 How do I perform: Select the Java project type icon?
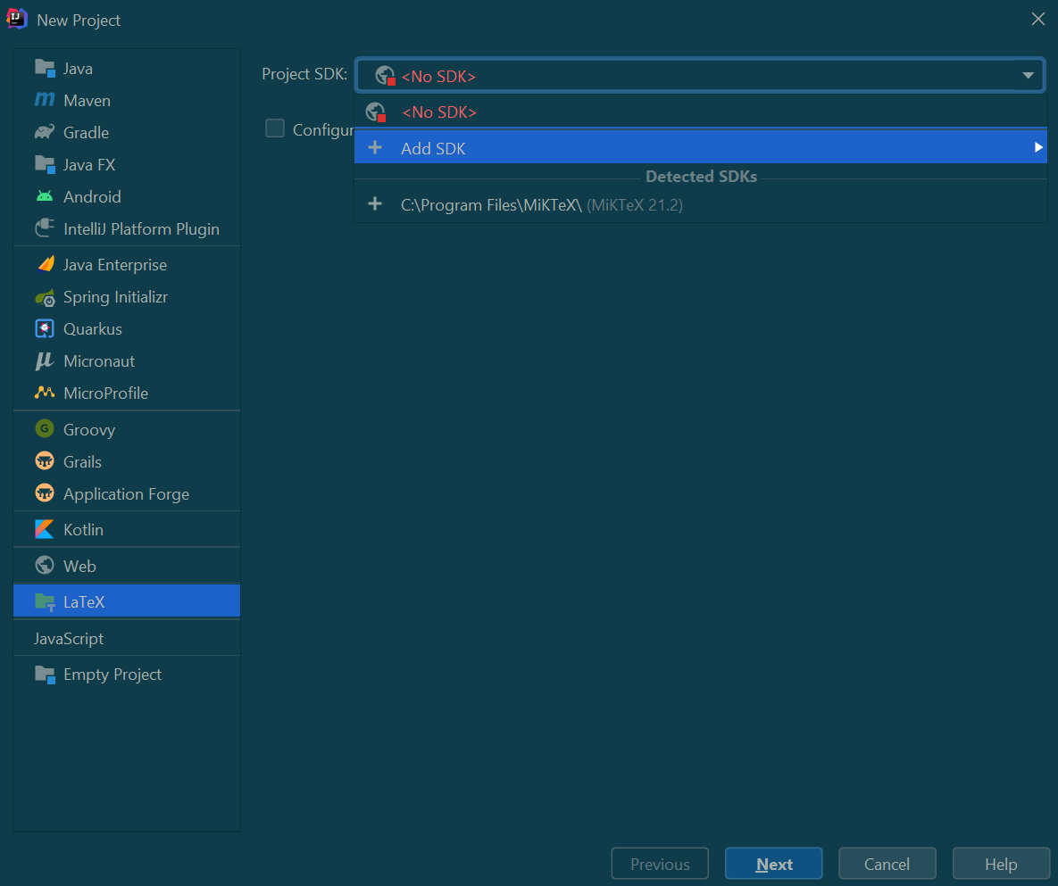pyautogui.click(x=45, y=68)
